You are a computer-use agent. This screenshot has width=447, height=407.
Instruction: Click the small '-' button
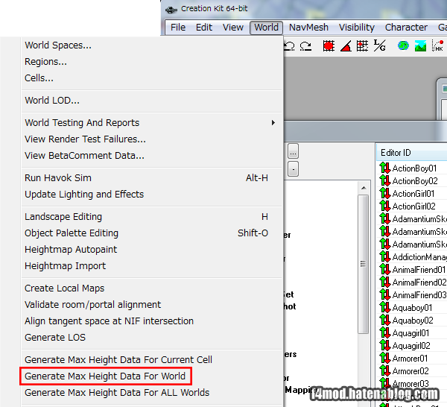293,169
